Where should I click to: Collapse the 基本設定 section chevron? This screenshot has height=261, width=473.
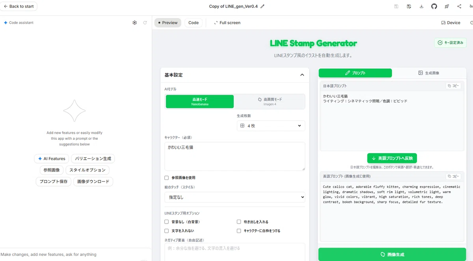point(302,75)
